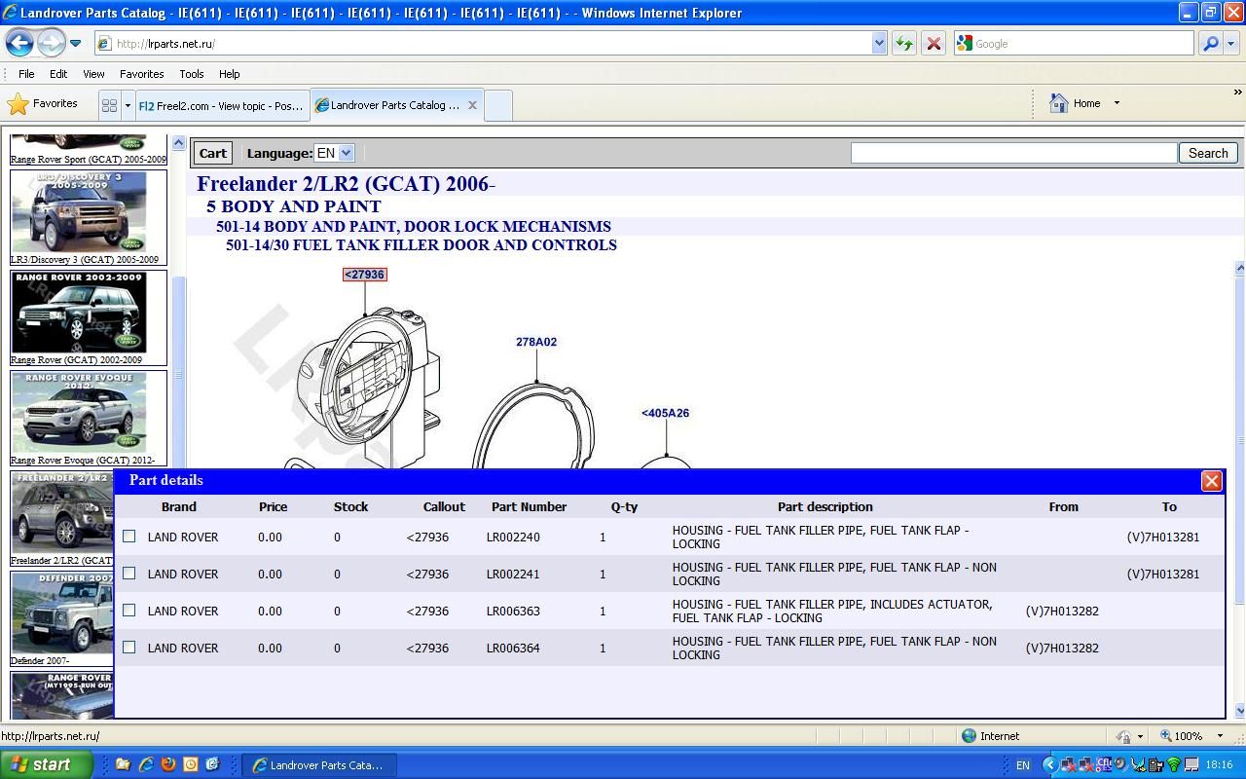Click the page scrollbar up arrow
The width and height of the screenshot is (1246, 779).
(1239, 268)
